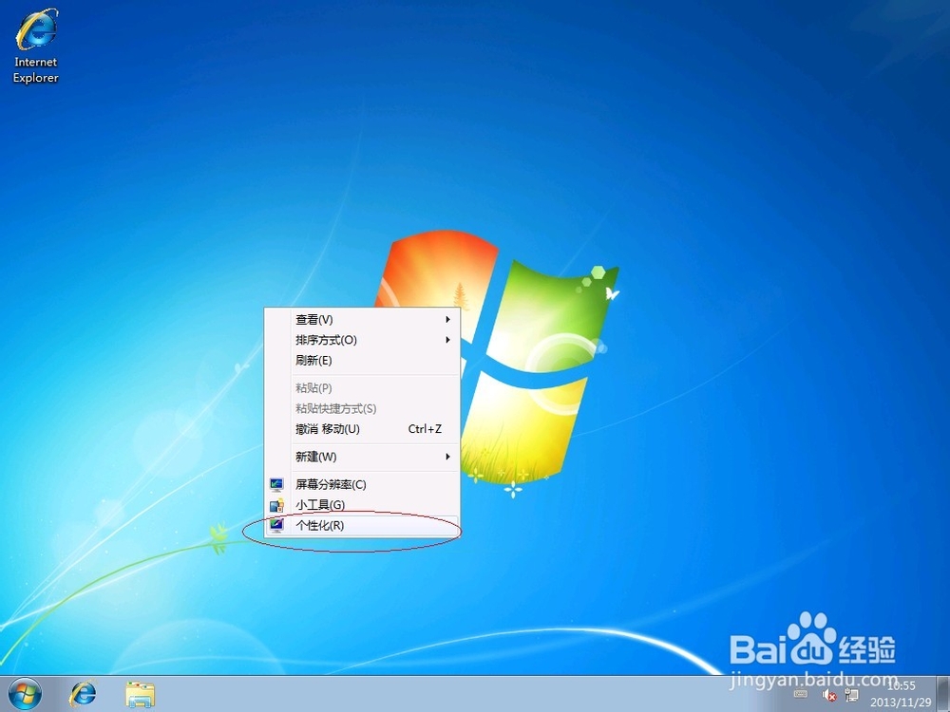The width and height of the screenshot is (950, 712).
Task: Click the personalize icon in menu
Action: tap(276, 525)
